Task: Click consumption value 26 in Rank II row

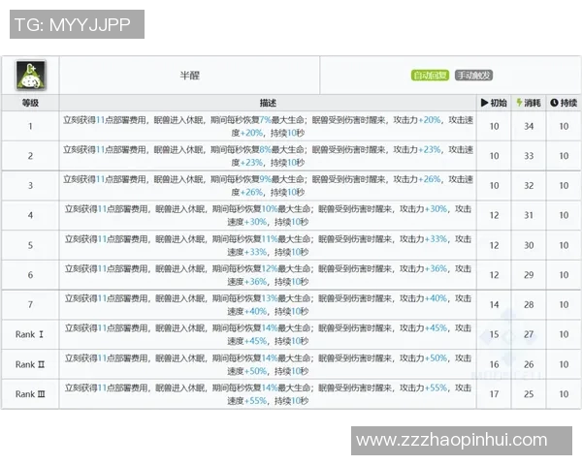Action: 529,364
